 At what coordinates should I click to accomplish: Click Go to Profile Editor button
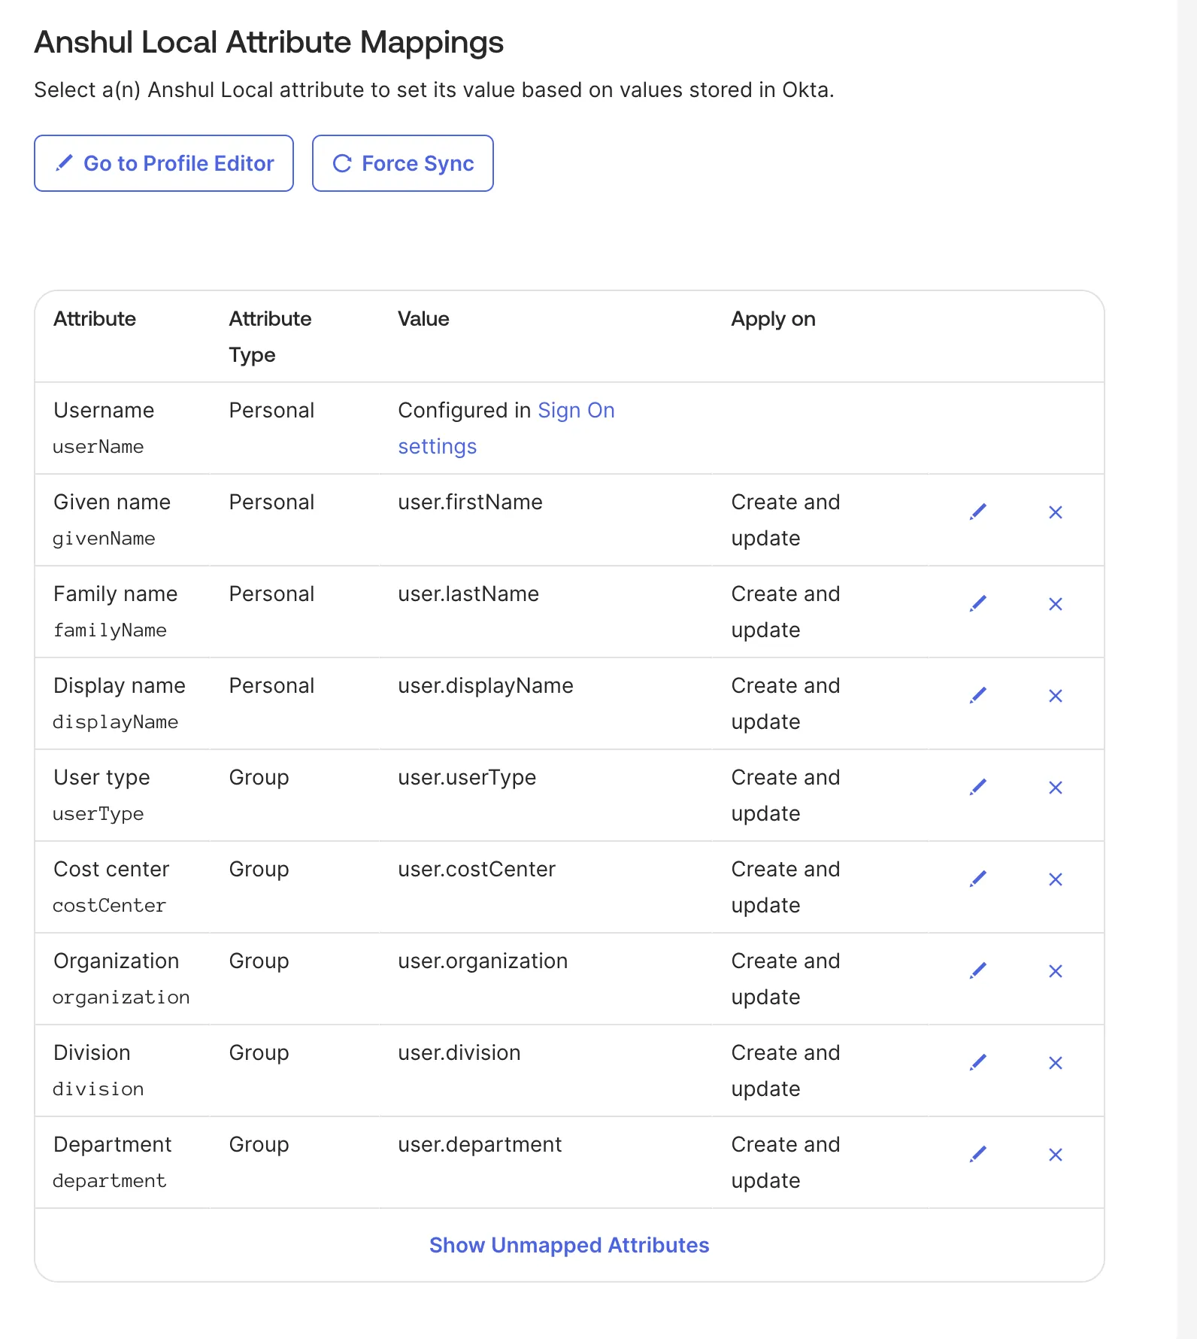[164, 163]
